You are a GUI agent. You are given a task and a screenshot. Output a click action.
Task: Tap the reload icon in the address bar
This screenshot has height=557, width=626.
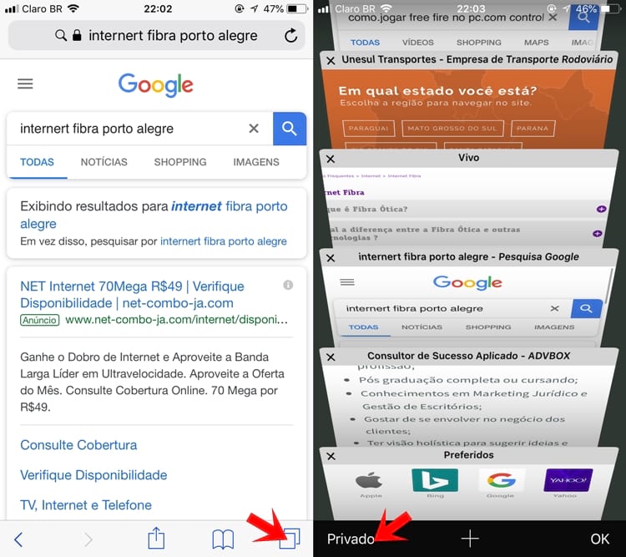tap(290, 36)
